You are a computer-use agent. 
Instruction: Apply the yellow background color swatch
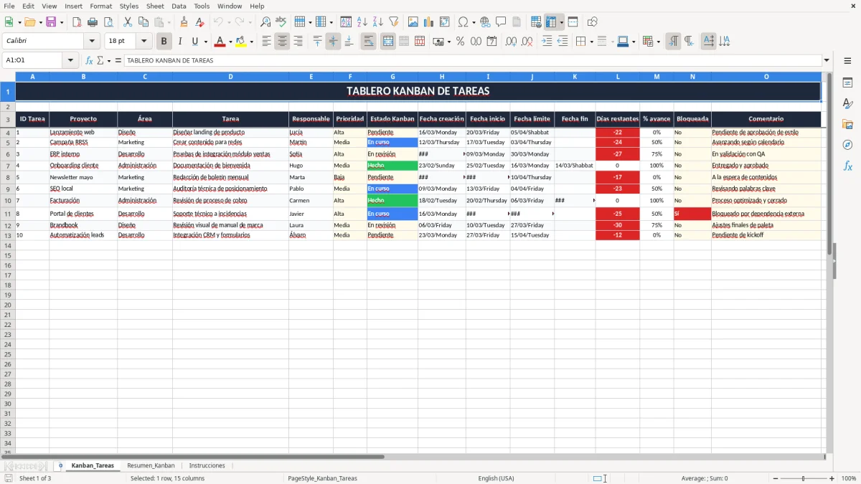point(241,42)
